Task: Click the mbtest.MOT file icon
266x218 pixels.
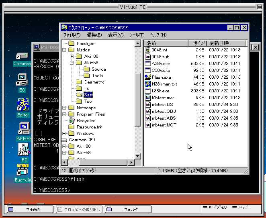Action: [x=148, y=125]
